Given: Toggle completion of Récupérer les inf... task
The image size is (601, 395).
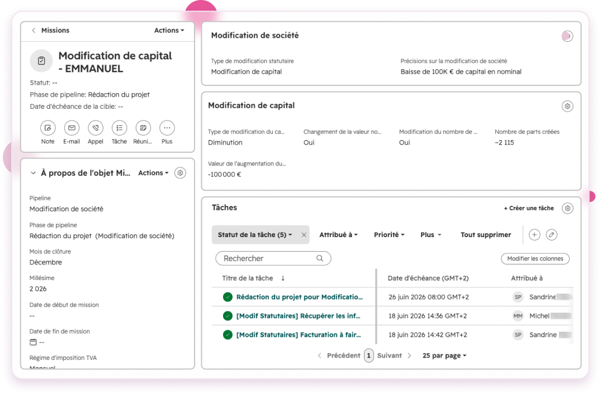Looking at the screenshot, I should click(228, 316).
